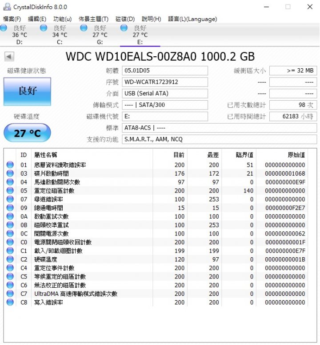
Task: Click the 目前 column header
Action: (x=170, y=155)
